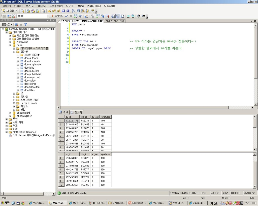This screenshot has height=206, width=258.
Task: Switch to the 메시지 messages tab
Action: (77, 112)
